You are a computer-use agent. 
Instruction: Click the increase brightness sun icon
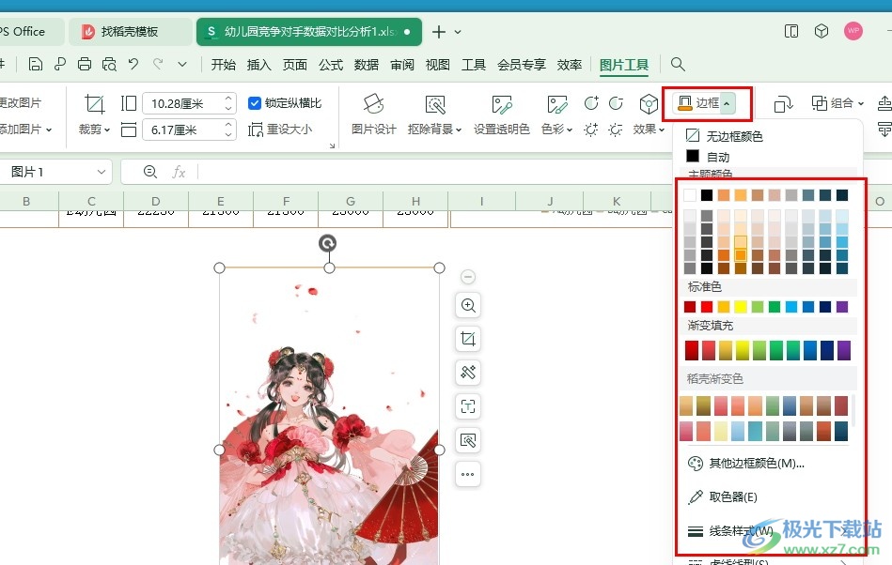pos(591,130)
